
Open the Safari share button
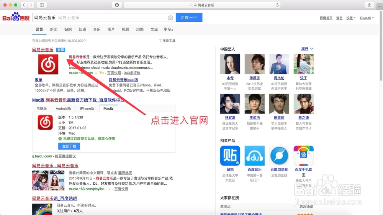click(x=369, y=5)
